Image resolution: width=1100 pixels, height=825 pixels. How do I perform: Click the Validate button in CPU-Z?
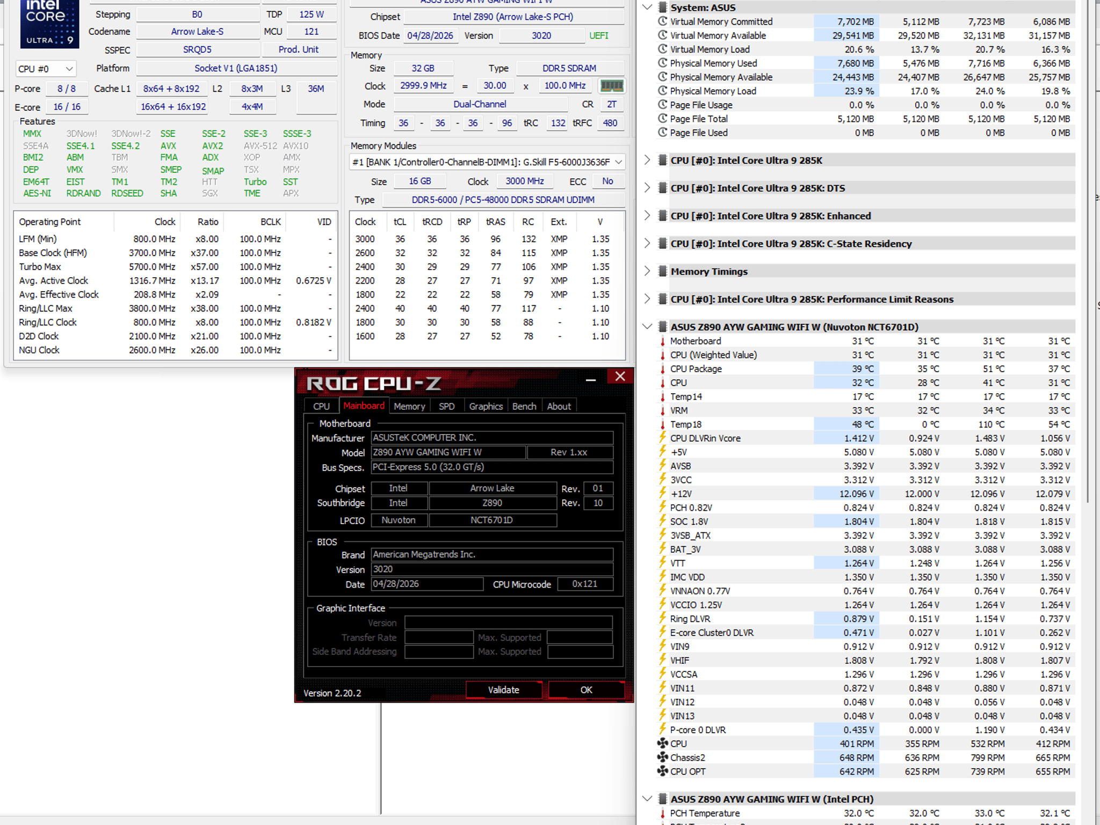point(503,690)
